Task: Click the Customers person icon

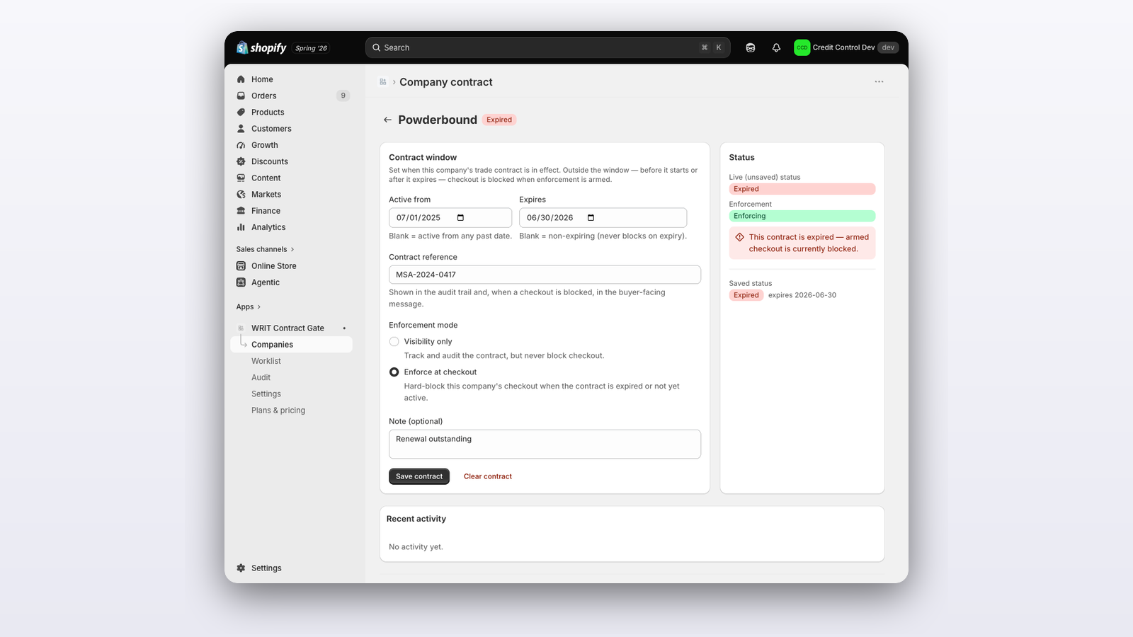Action: (x=241, y=129)
